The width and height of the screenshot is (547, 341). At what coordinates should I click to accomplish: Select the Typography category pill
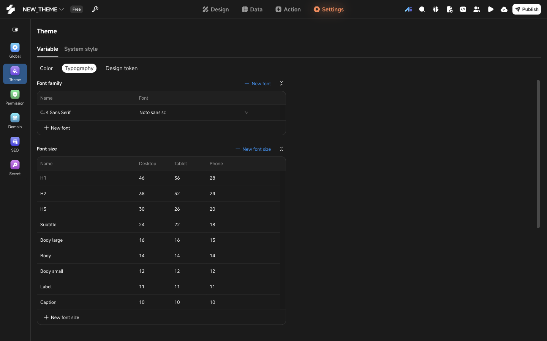(79, 68)
